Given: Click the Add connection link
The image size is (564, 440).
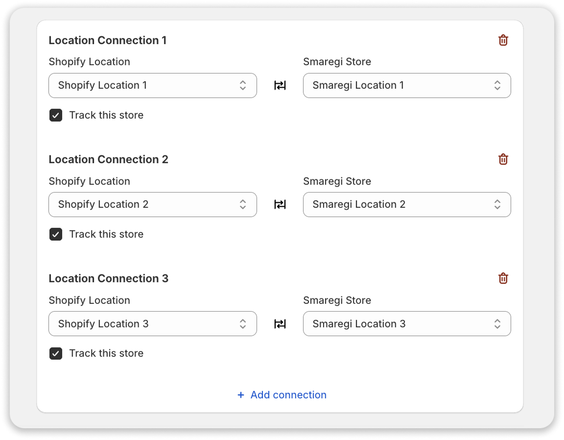Looking at the screenshot, I should coord(288,395).
